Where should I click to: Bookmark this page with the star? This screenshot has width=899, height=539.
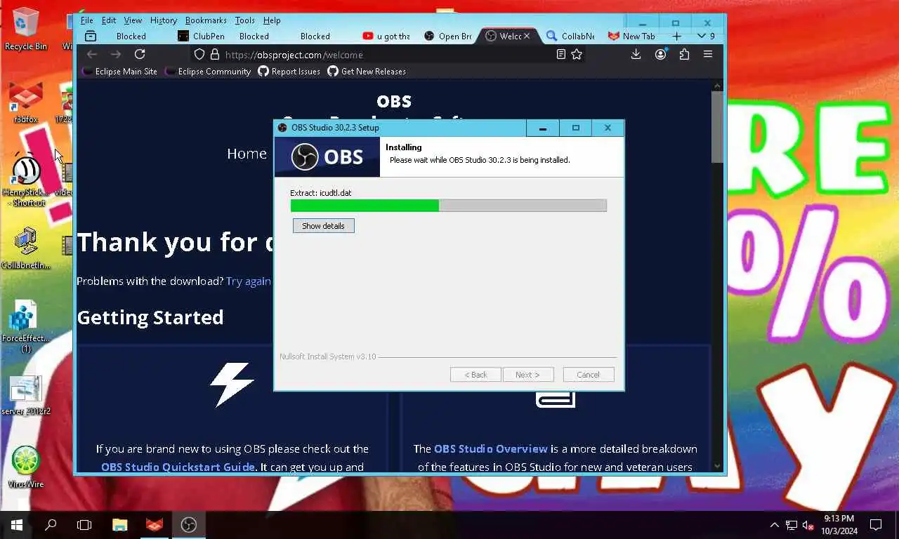click(x=577, y=54)
